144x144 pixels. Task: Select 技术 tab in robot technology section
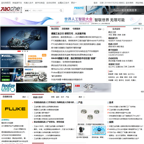pos(62,97)
